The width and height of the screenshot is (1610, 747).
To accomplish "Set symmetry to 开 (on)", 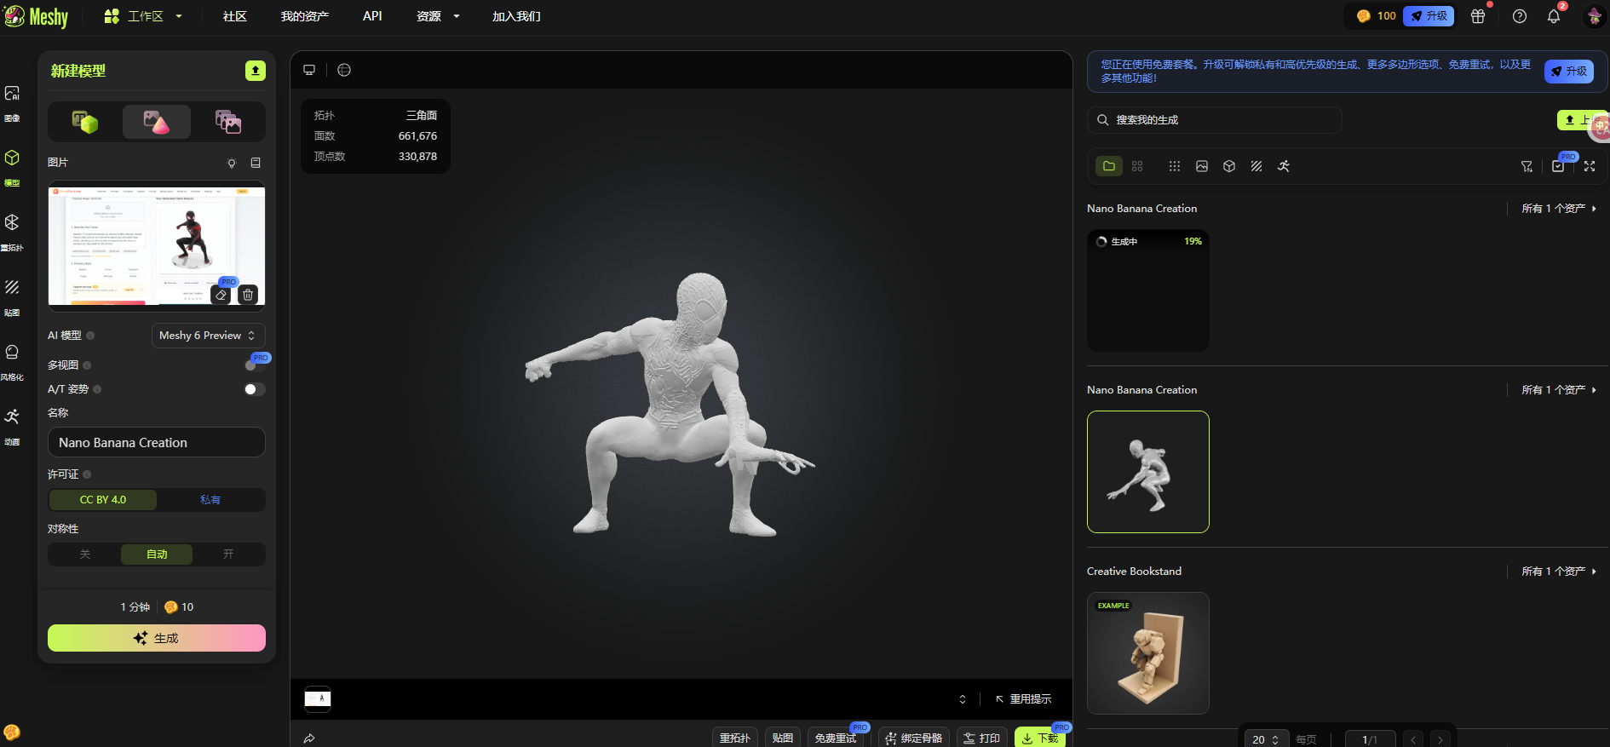I will [228, 555].
